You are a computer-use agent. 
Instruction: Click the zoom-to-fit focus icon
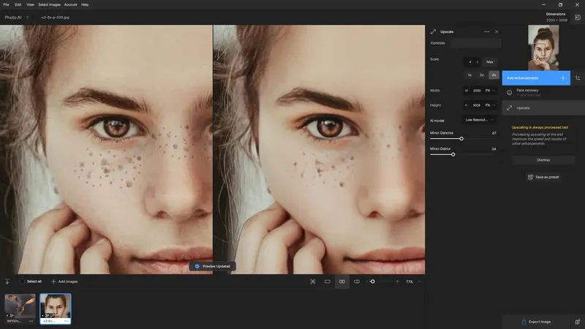pyautogui.click(x=313, y=281)
